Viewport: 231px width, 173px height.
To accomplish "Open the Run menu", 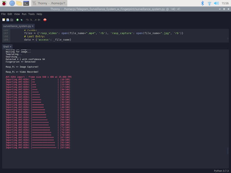I will click(x=24, y=14).
